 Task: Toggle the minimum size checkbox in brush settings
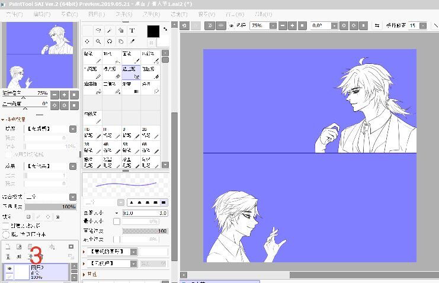point(117,221)
